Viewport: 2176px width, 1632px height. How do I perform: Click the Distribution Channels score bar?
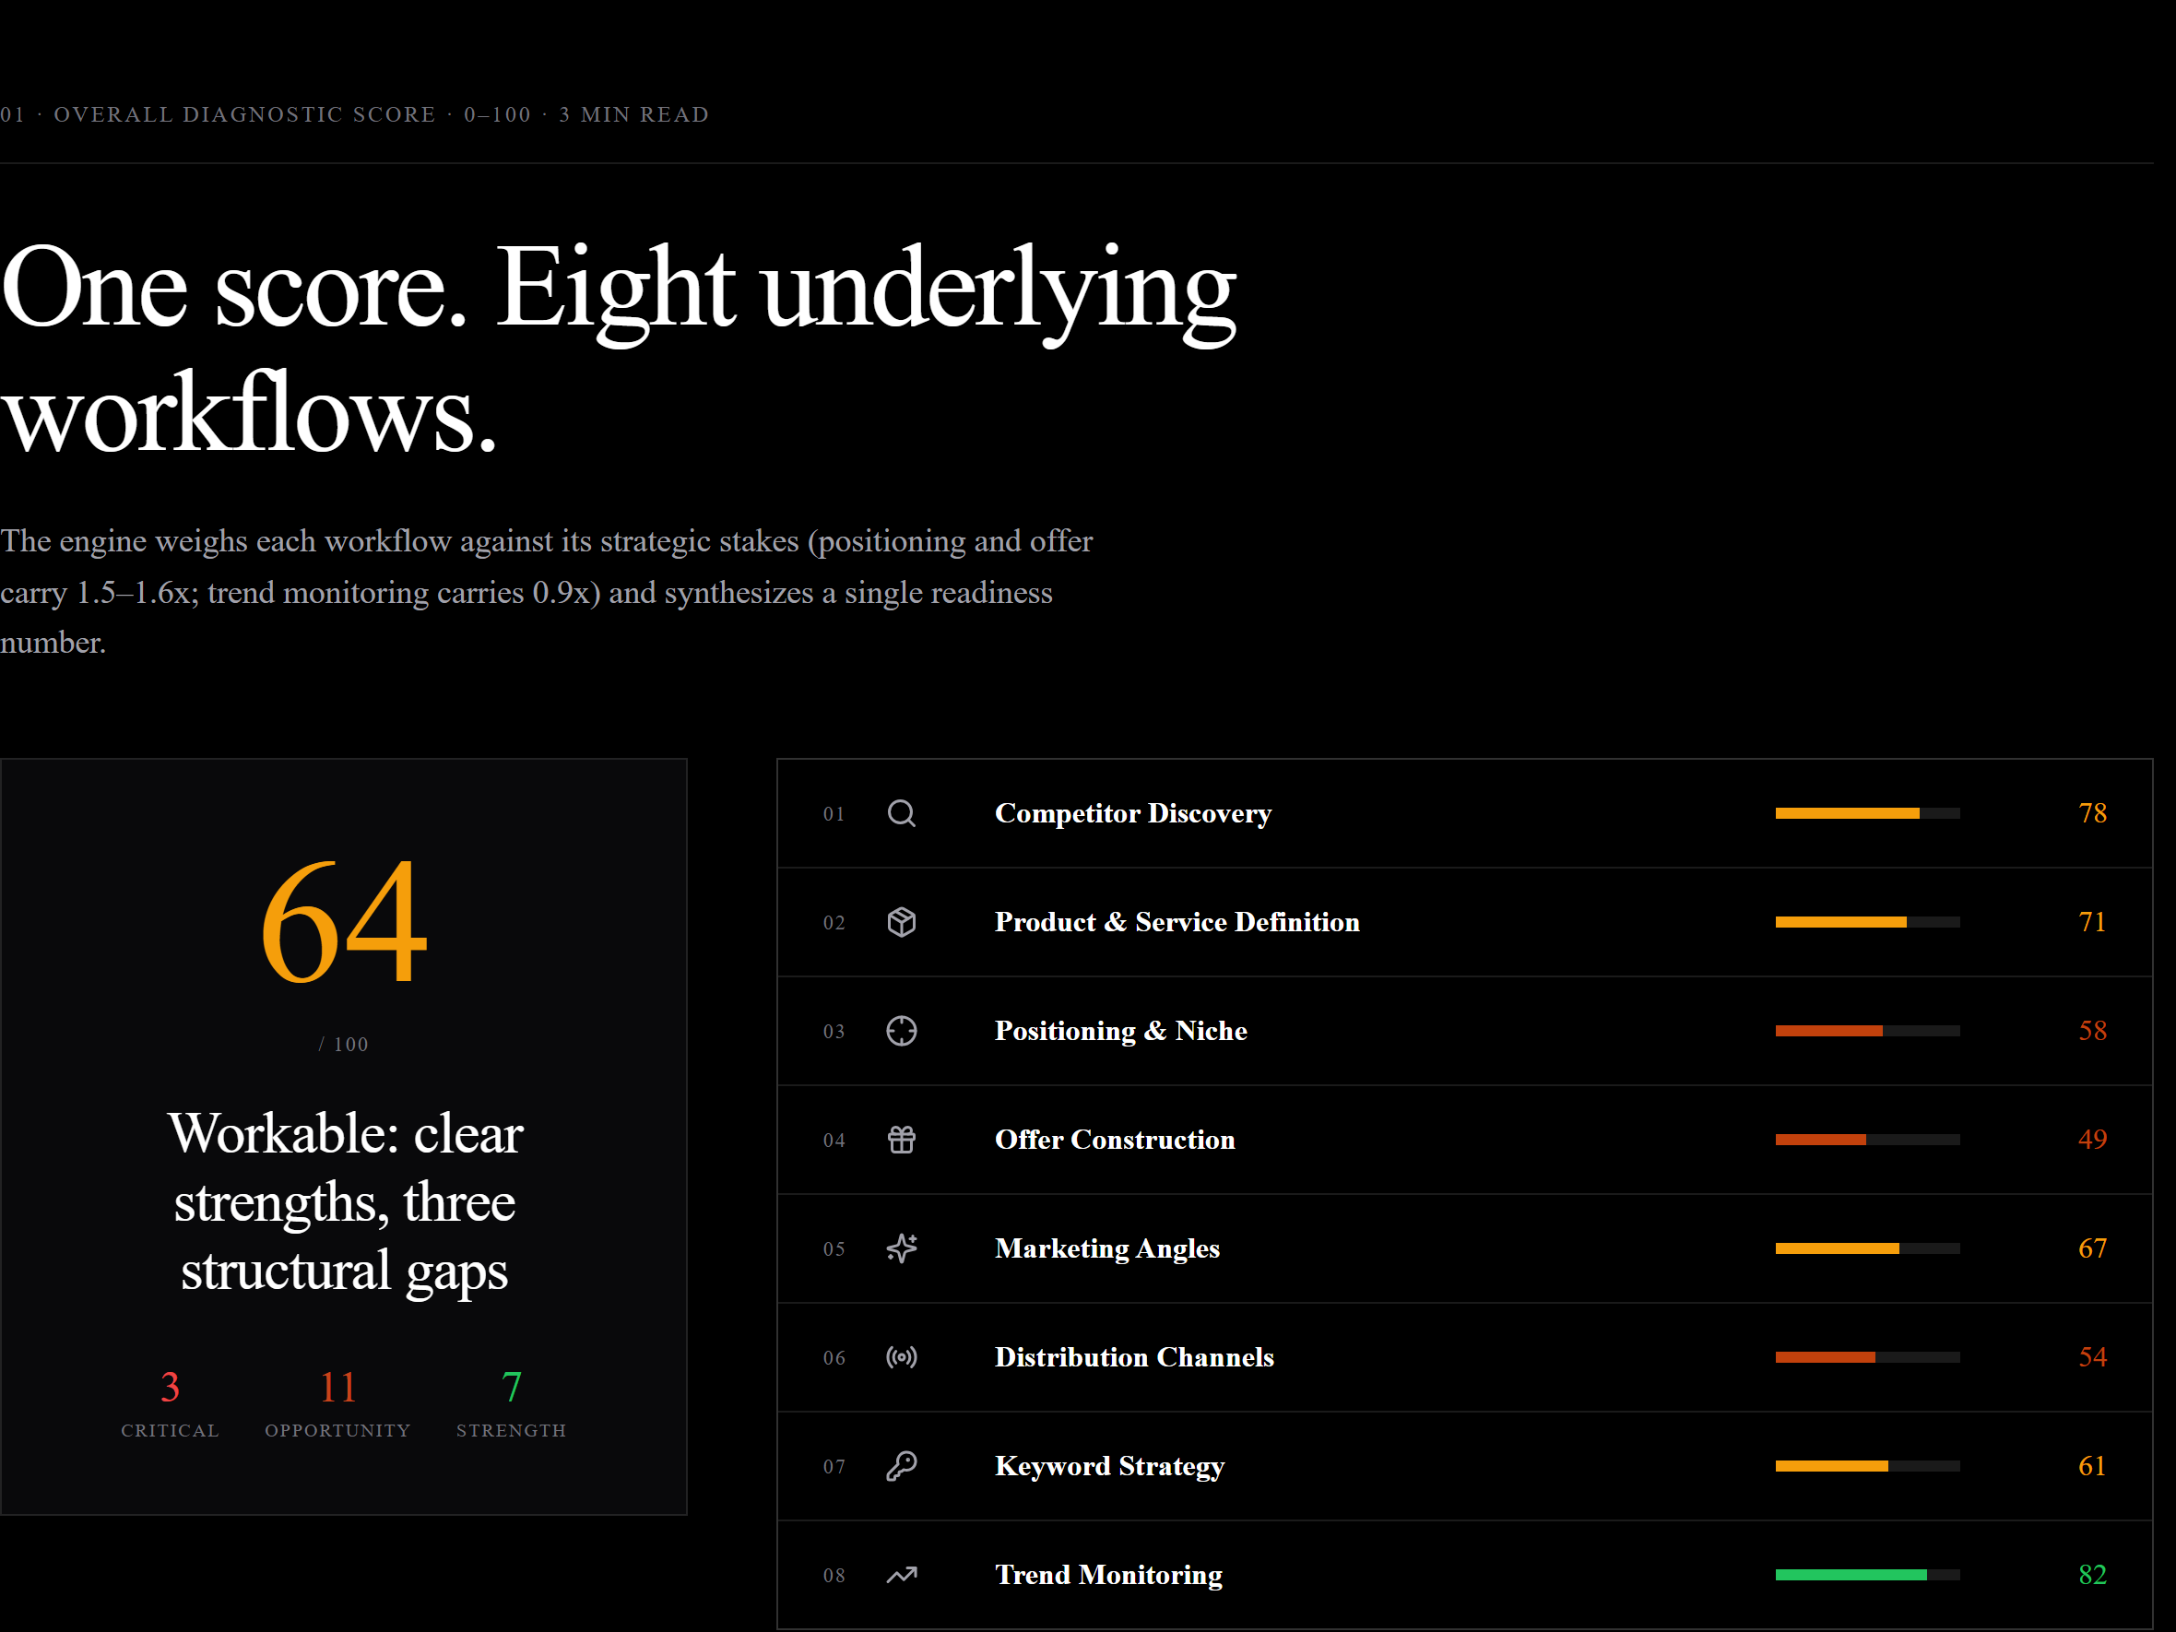tap(1867, 1357)
